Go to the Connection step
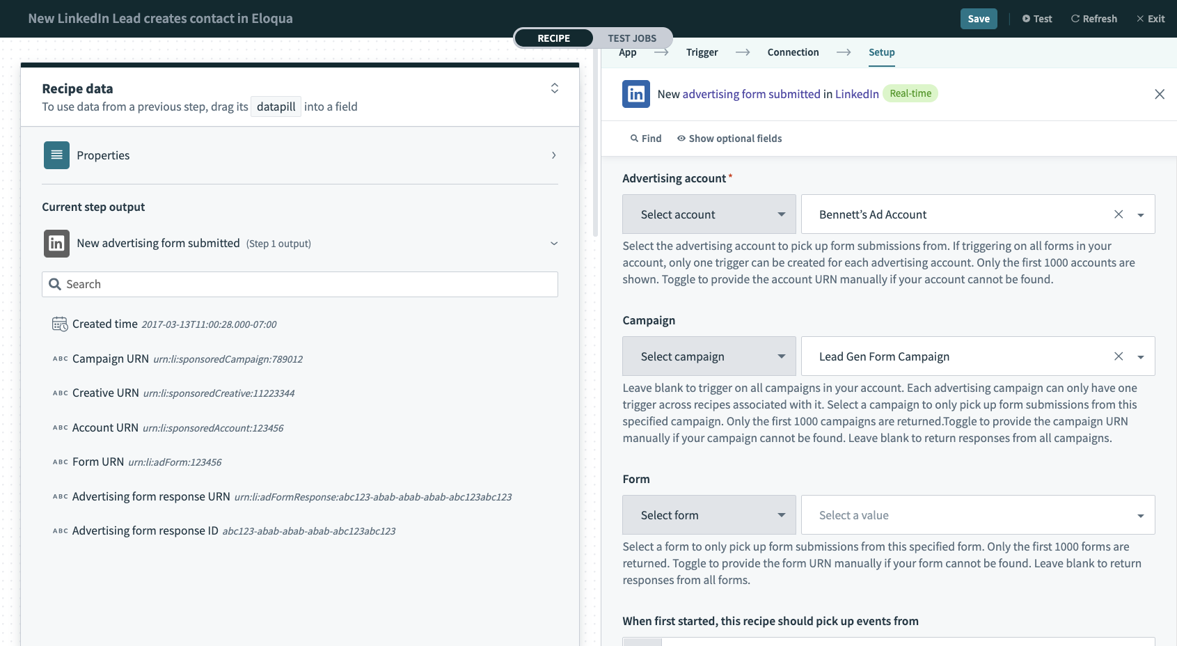The height and width of the screenshot is (646, 1177). (x=793, y=52)
